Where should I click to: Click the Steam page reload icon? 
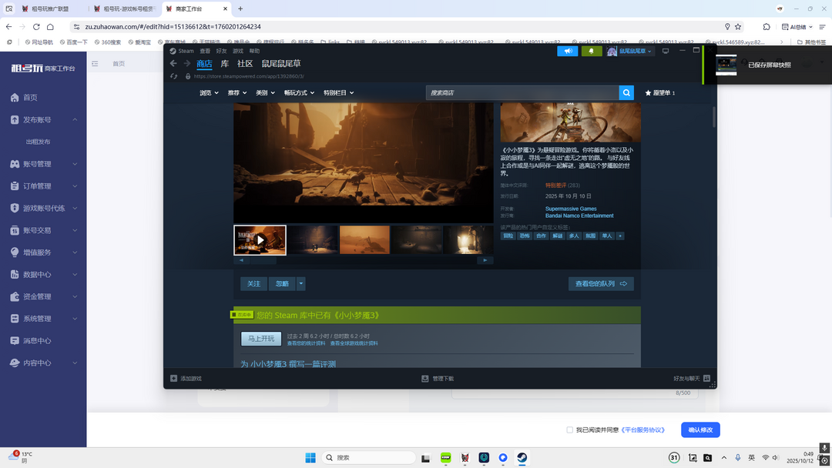[174, 76]
